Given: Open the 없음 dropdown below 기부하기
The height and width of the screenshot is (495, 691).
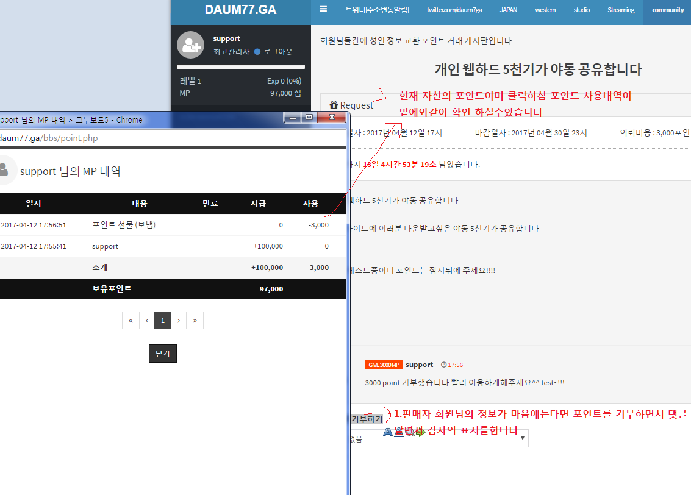Looking at the screenshot, I should [x=438, y=439].
